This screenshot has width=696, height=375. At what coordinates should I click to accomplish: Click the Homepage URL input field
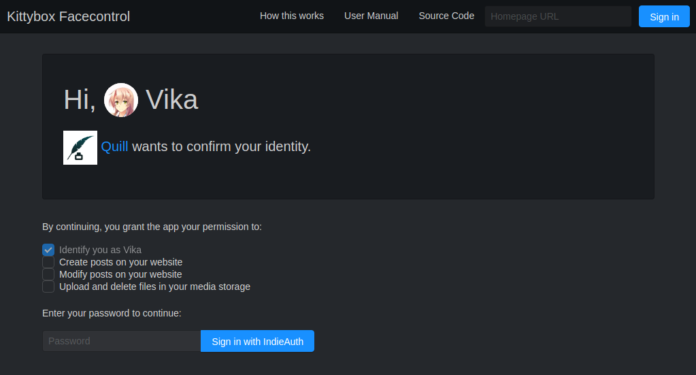[558, 16]
